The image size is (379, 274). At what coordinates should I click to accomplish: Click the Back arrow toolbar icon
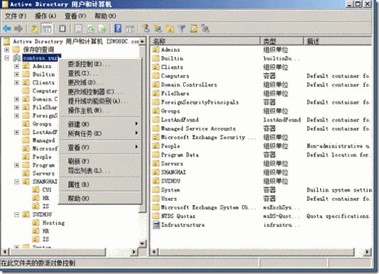[7, 28]
